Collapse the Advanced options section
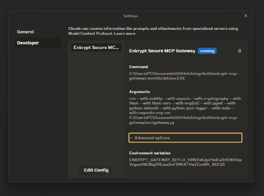The height and width of the screenshot is (196, 264). (x=185, y=138)
